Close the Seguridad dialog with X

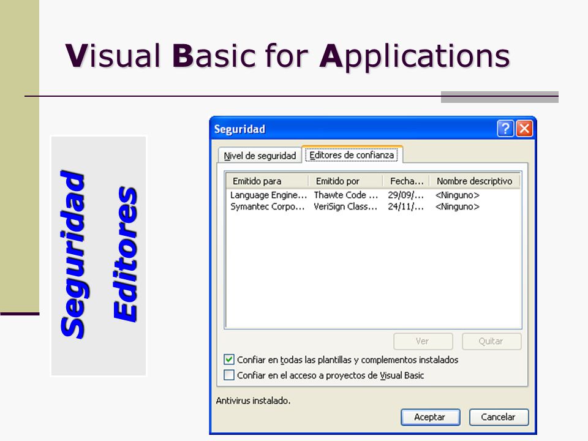(524, 129)
